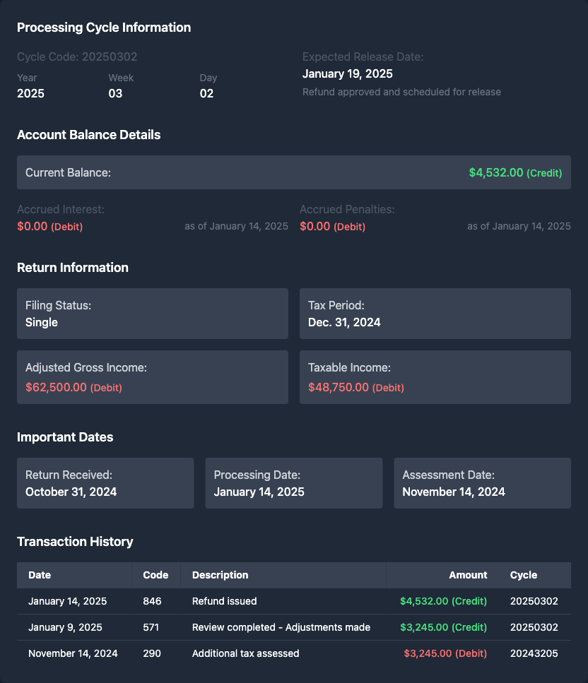Click cycle number 20243205 in the table
This screenshot has height=683, width=588.
coord(534,653)
